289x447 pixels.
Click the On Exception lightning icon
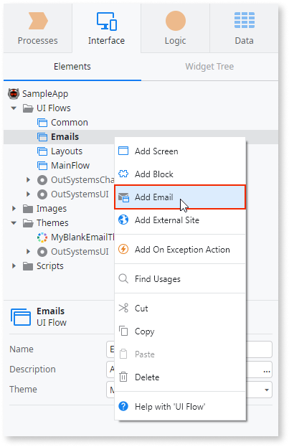[x=123, y=249]
